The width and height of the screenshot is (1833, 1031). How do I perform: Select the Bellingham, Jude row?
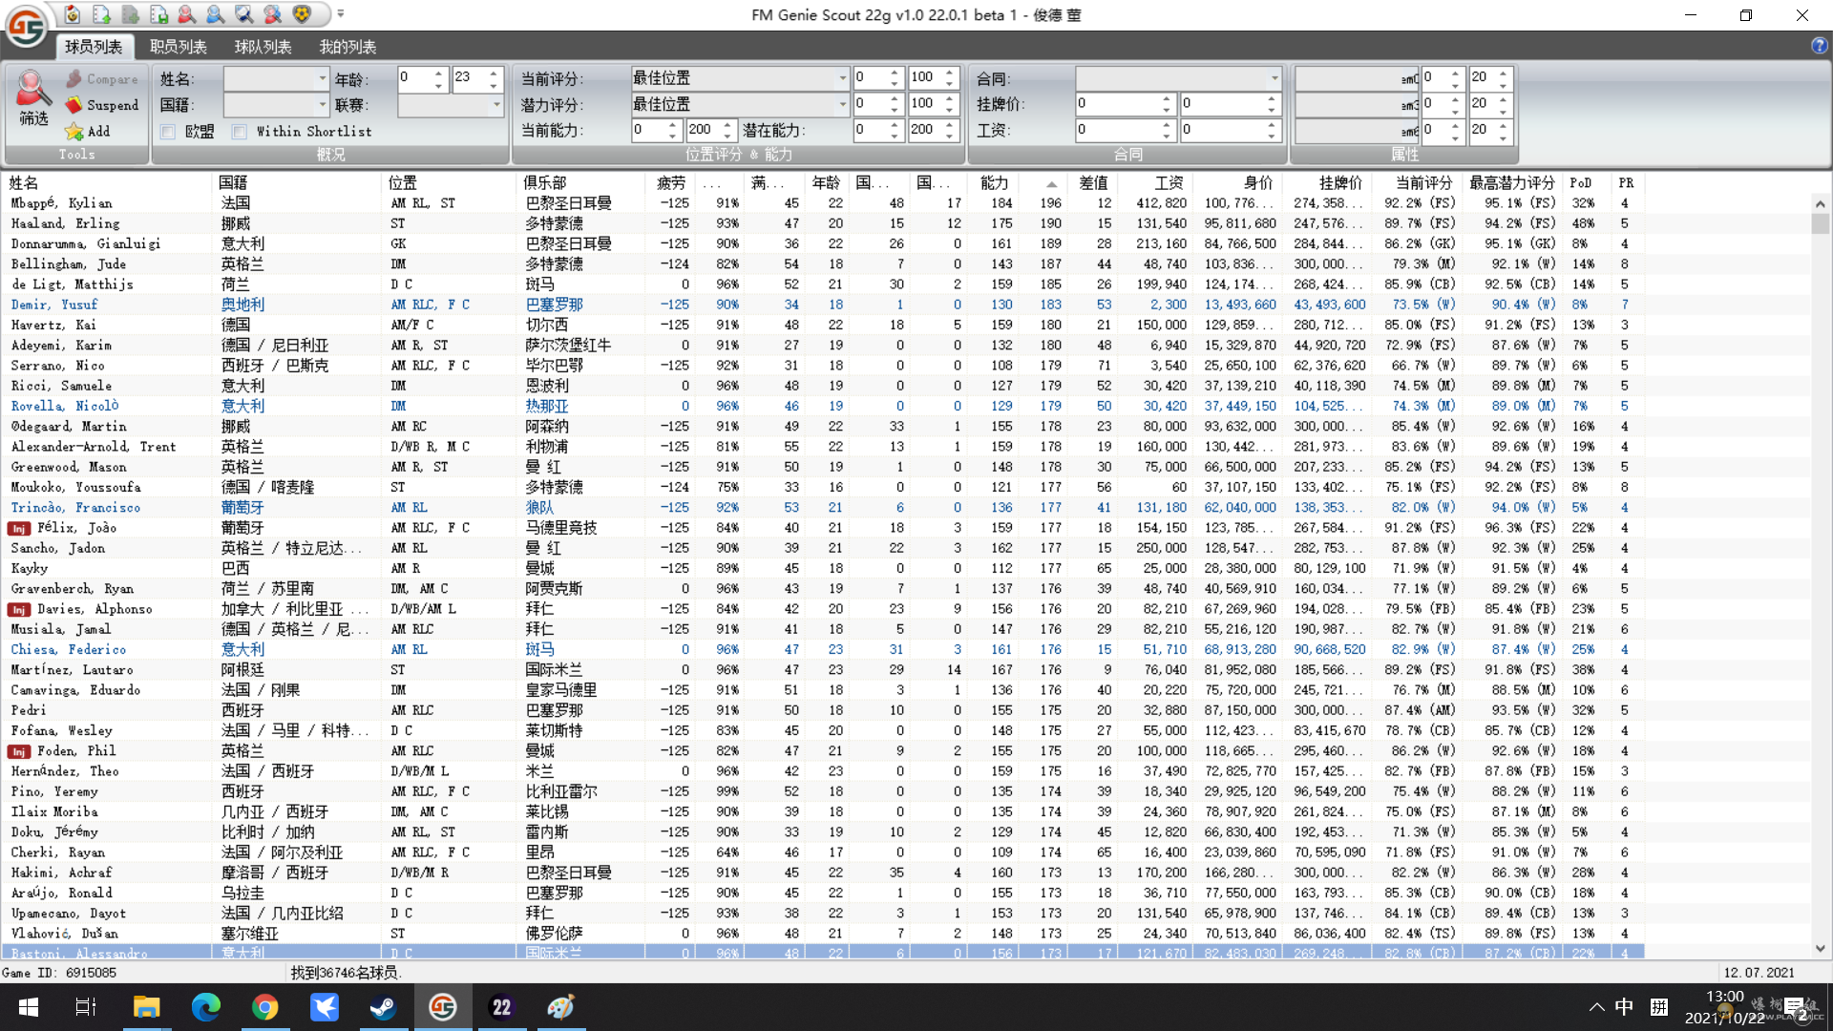point(822,264)
